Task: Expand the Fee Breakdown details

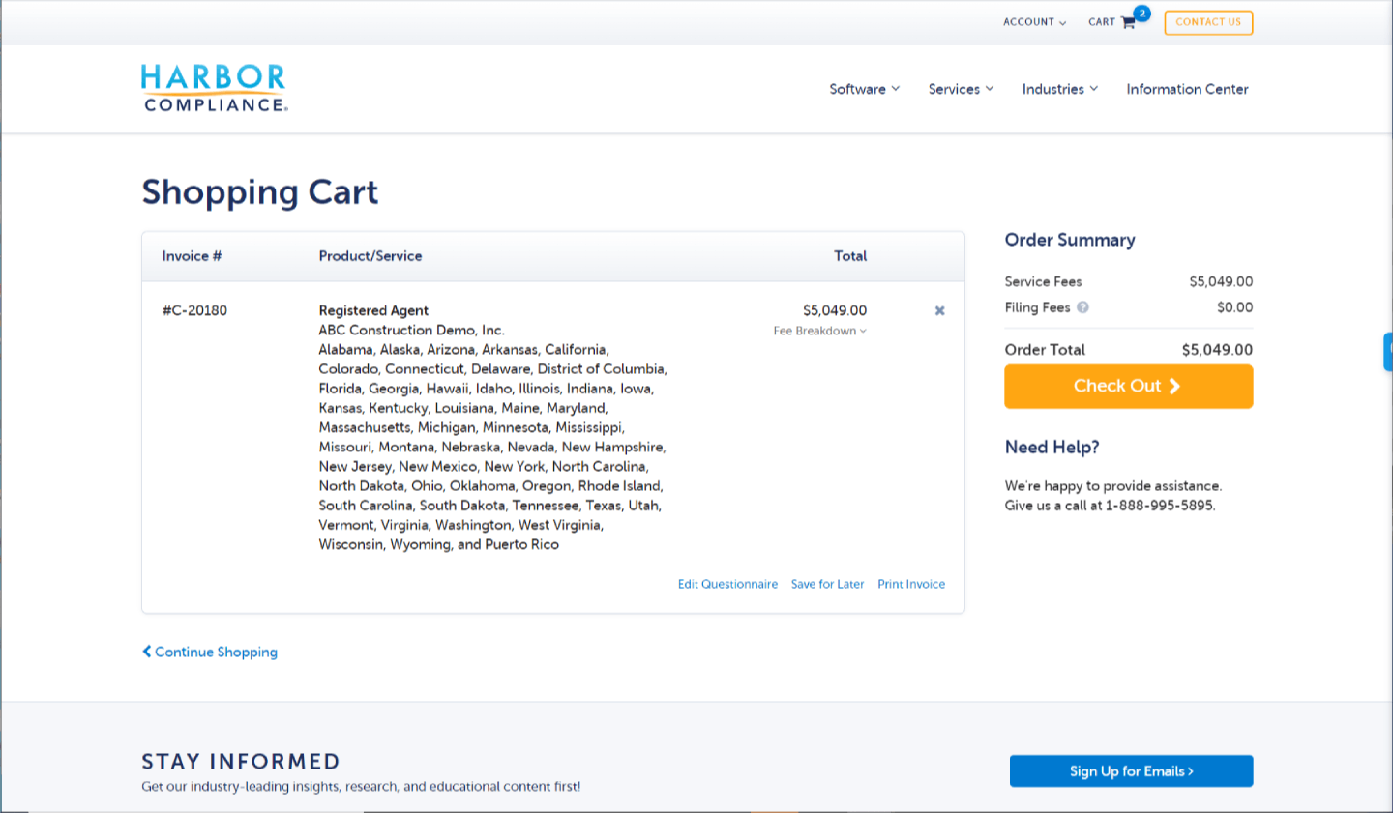Action: (819, 331)
